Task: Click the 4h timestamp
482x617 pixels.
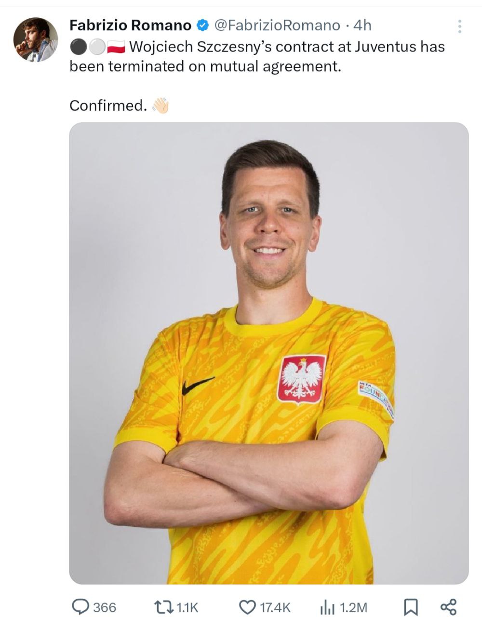Action: tap(362, 25)
